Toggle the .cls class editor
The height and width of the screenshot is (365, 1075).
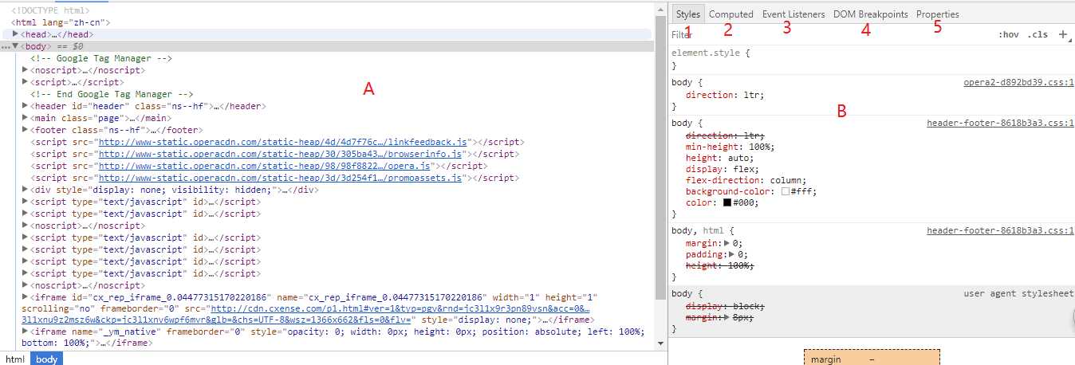tap(1038, 35)
